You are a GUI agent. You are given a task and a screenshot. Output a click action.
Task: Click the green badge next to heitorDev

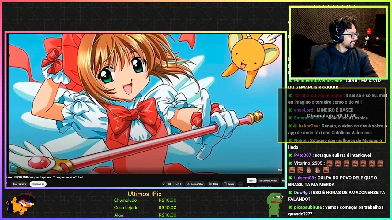tap(295, 126)
